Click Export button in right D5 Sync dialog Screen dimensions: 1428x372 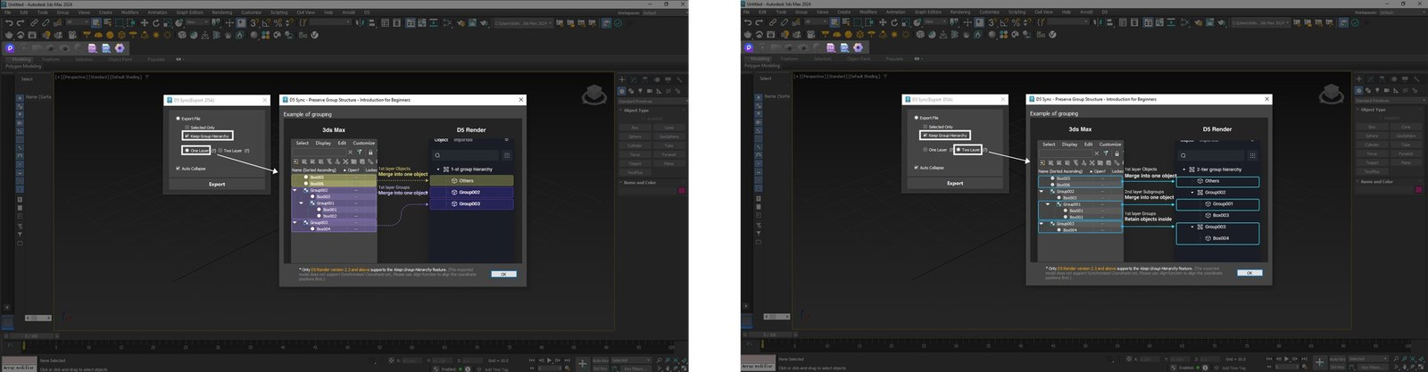tap(955, 183)
